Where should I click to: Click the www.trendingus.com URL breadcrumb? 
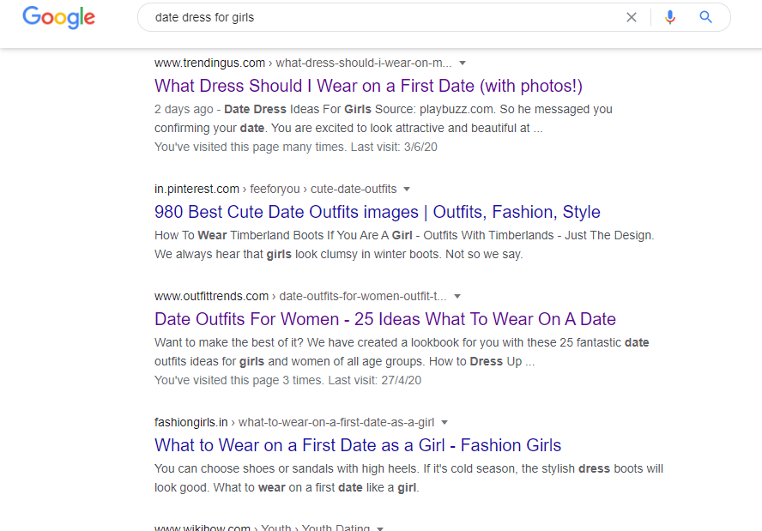coord(303,63)
